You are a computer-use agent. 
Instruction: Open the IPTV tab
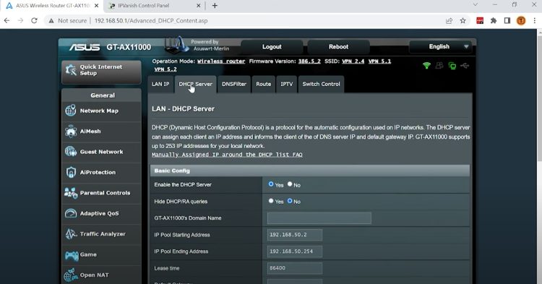pyautogui.click(x=287, y=85)
